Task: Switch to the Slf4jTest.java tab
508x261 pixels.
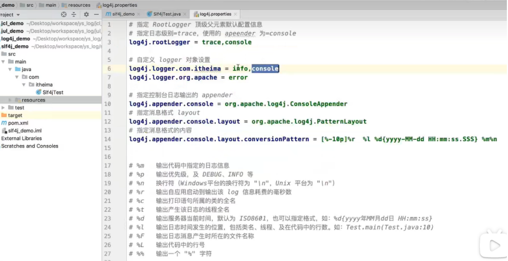Action: (x=167, y=14)
